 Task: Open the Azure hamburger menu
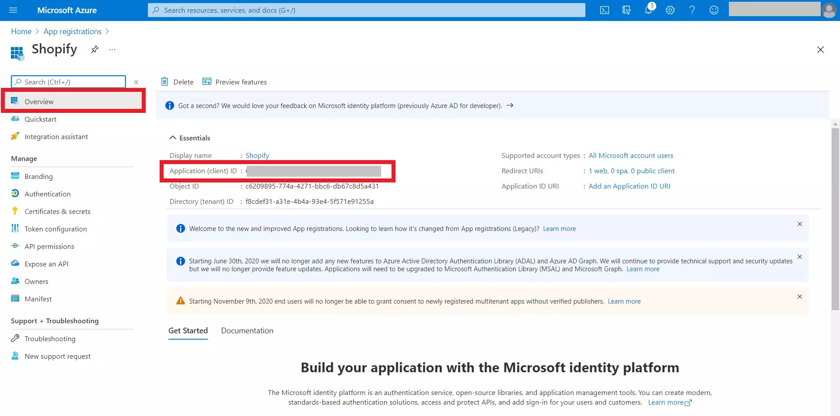(13, 10)
